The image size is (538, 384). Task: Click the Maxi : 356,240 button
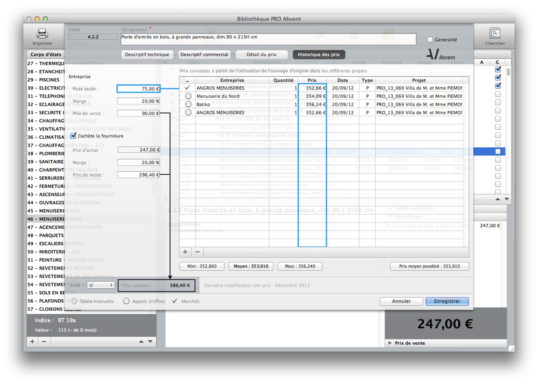pos(300,266)
